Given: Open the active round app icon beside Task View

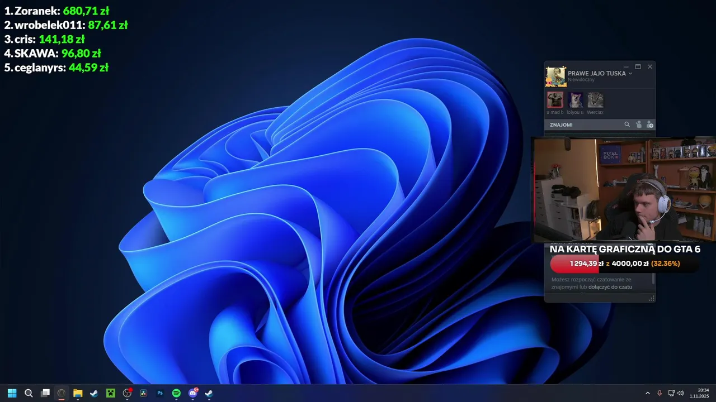Looking at the screenshot, I should (x=62, y=393).
